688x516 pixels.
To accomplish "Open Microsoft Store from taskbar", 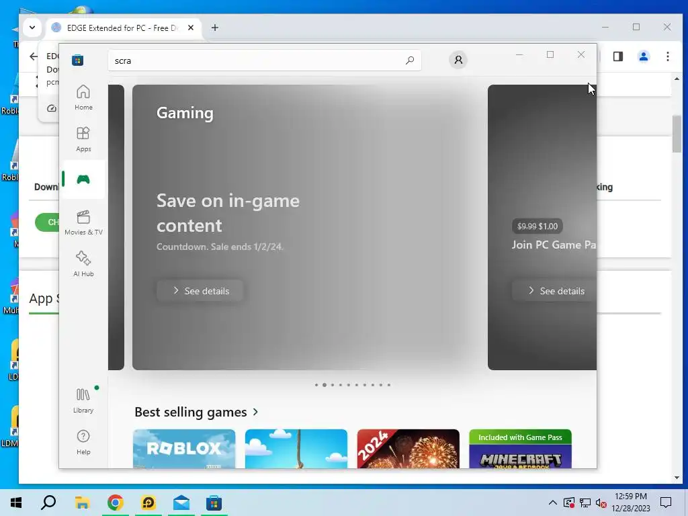I will tap(214, 503).
